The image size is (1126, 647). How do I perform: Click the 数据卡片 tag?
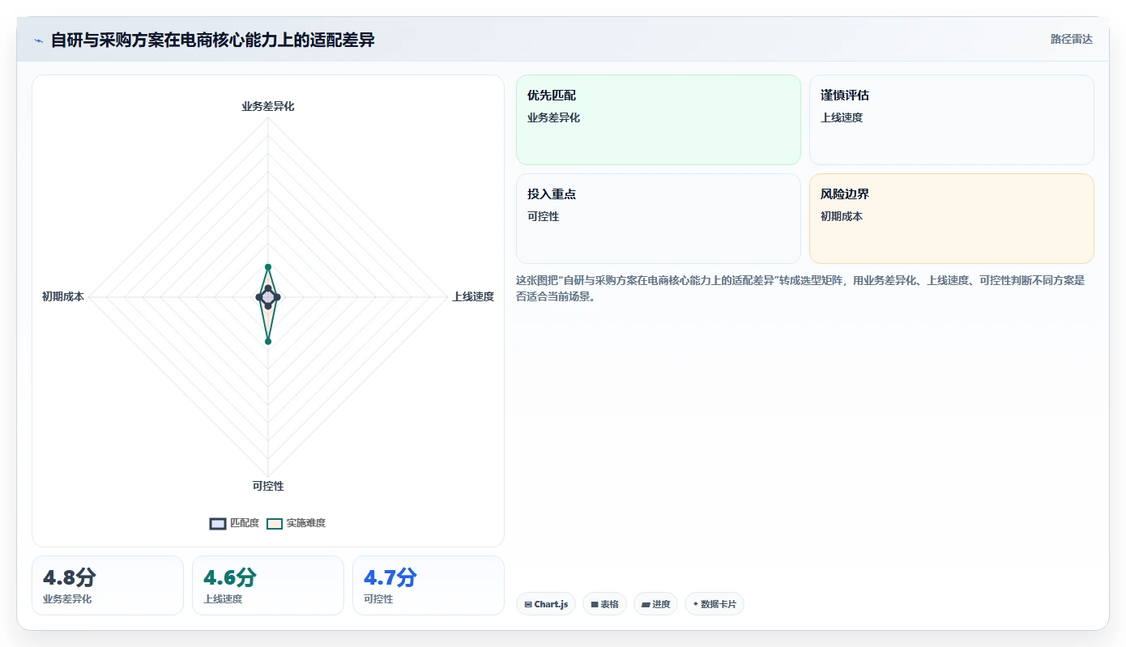point(714,604)
